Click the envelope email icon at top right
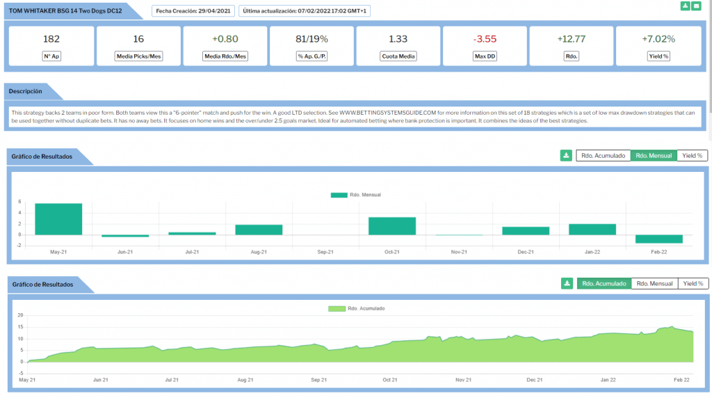 pos(696,6)
